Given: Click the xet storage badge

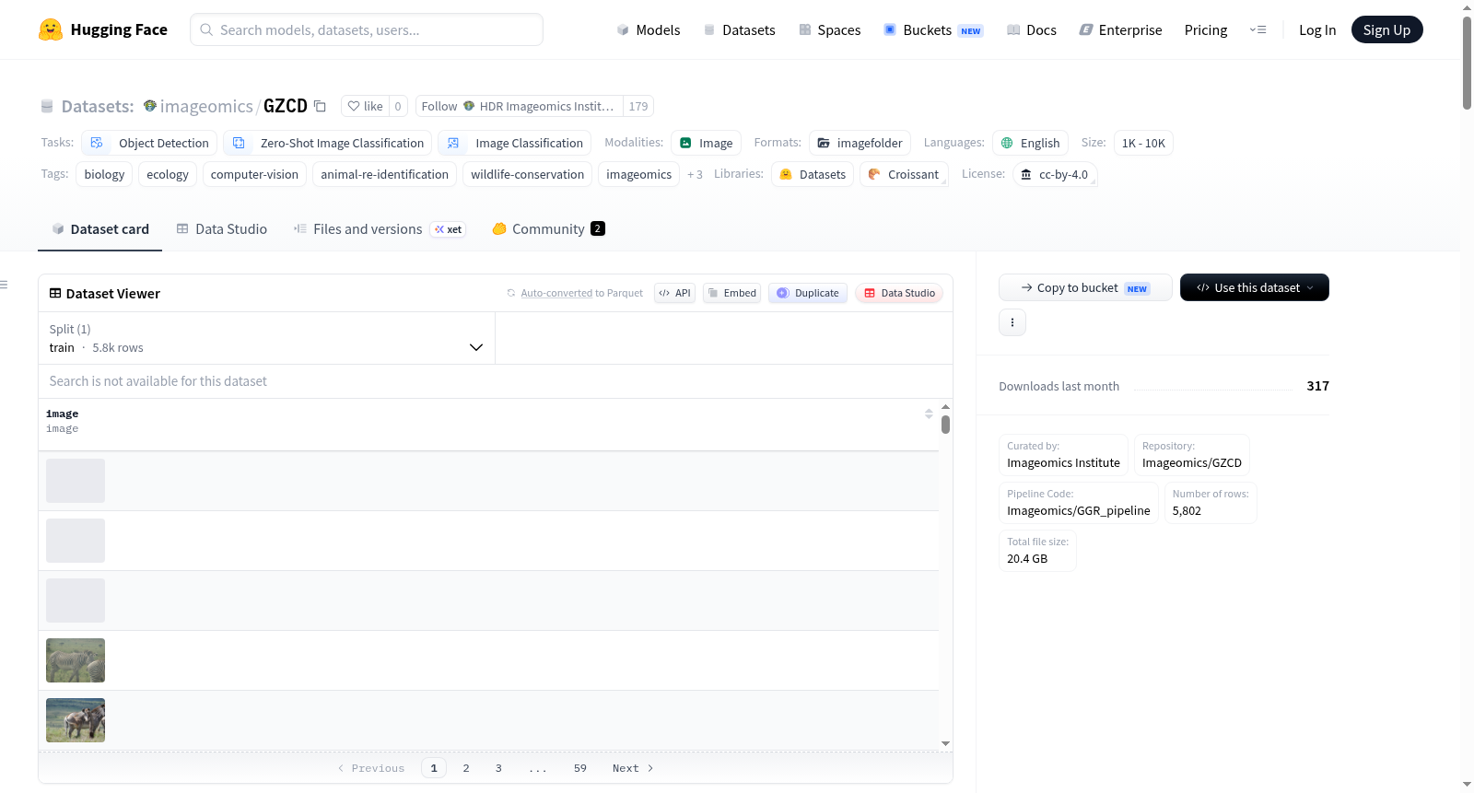Looking at the screenshot, I should [x=449, y=229].
